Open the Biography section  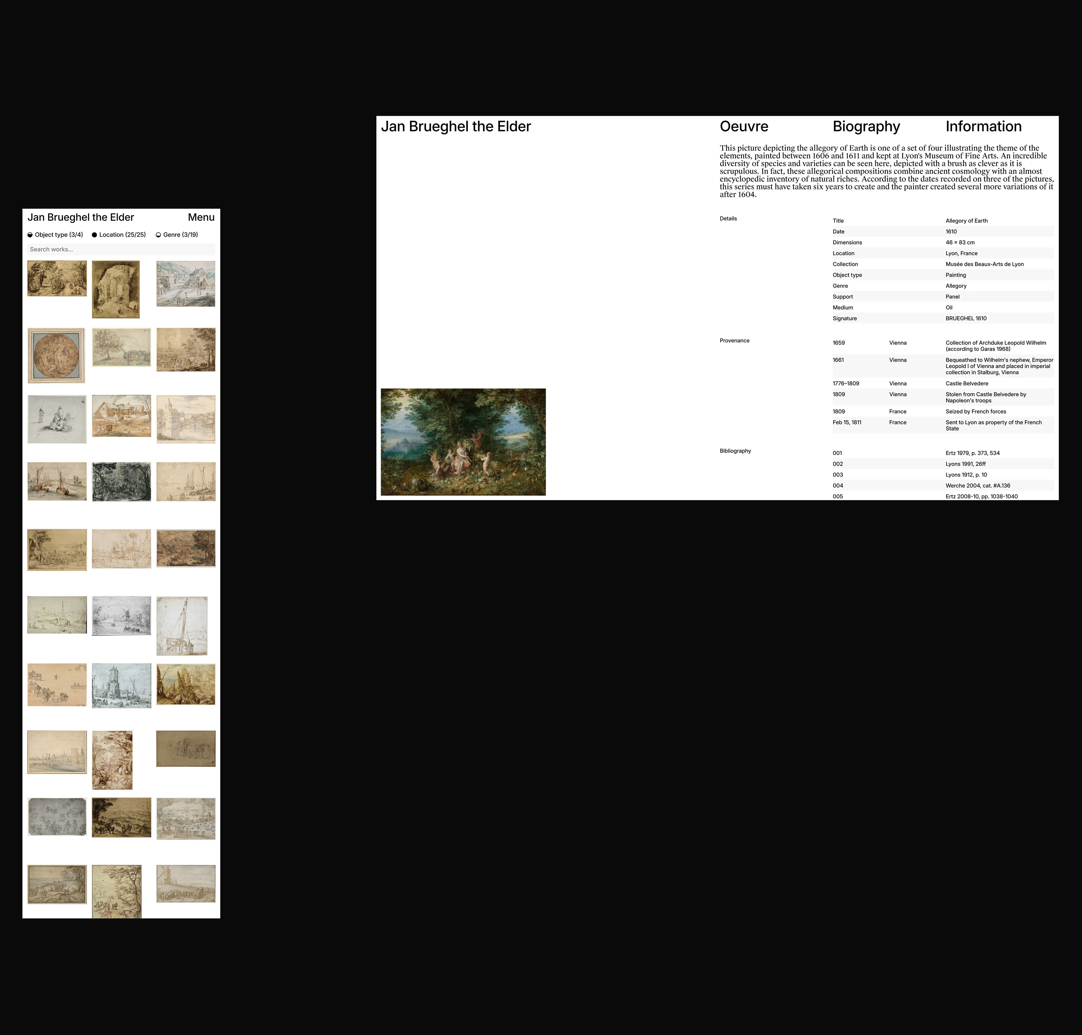pyautogui.click(x=866, y=126)
